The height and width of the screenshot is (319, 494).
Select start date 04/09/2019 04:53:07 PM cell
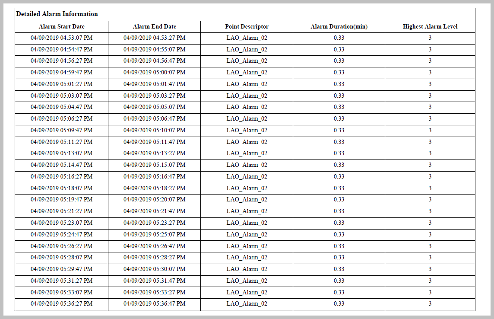(61, 38)
